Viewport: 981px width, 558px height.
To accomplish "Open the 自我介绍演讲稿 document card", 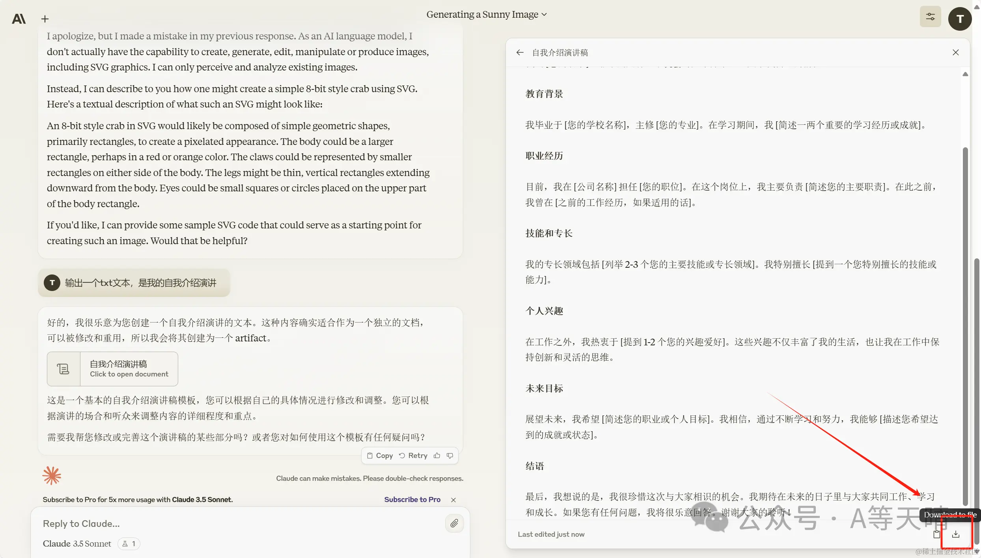I will pyautogui.click(x=112, y=369).
